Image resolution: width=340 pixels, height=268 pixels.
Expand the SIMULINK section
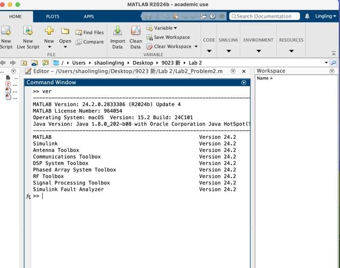coord(228,51)
